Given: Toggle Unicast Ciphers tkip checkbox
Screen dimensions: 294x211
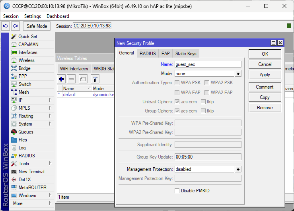Looking at the screenshot, I should click(x=203, y=102).
